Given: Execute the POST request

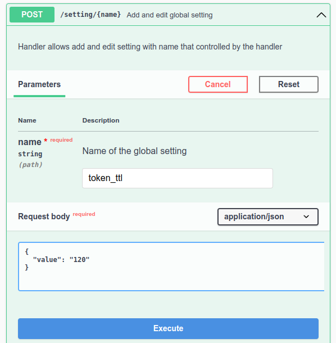Looking at the screenshot, I should point(168,328).
